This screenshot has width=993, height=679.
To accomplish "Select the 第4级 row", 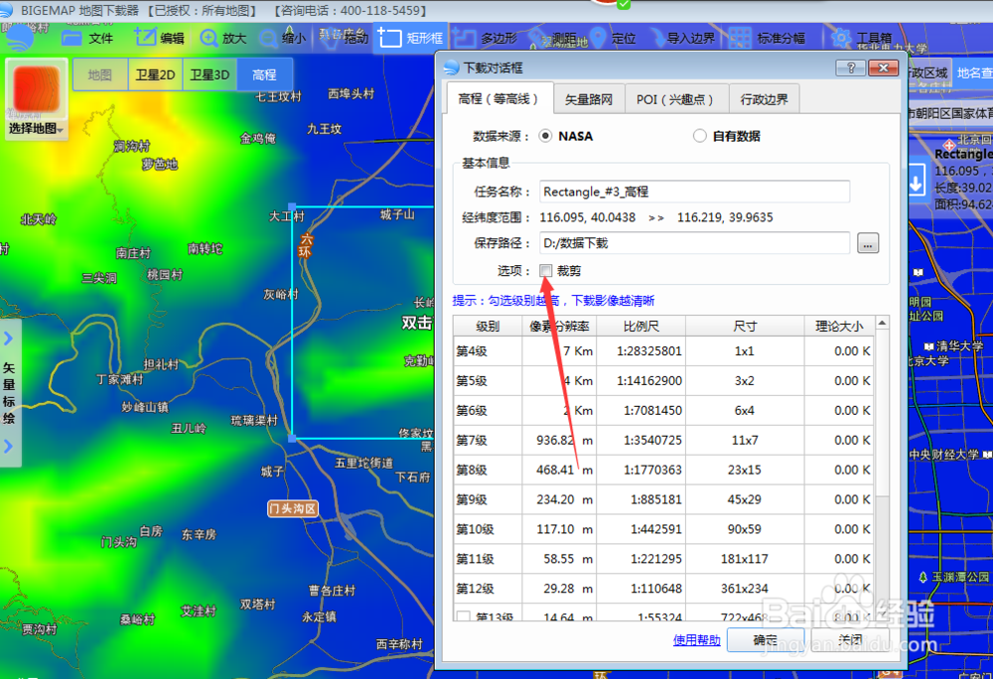I will [663, 351].
